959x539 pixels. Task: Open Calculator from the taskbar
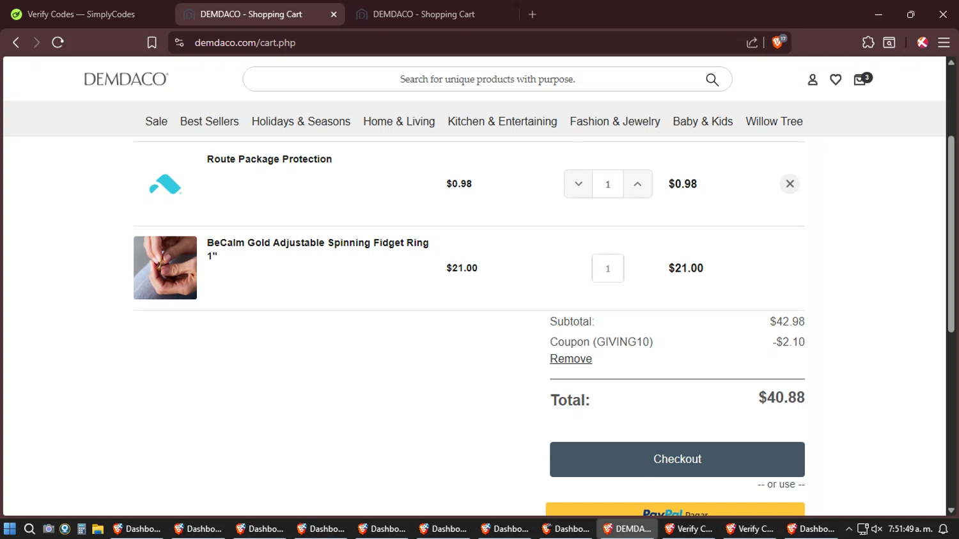pyautogui.click(x=82, y=529)
